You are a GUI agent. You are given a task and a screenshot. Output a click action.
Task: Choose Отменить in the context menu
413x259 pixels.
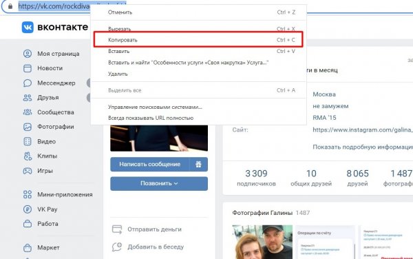(x=199, y=12)
